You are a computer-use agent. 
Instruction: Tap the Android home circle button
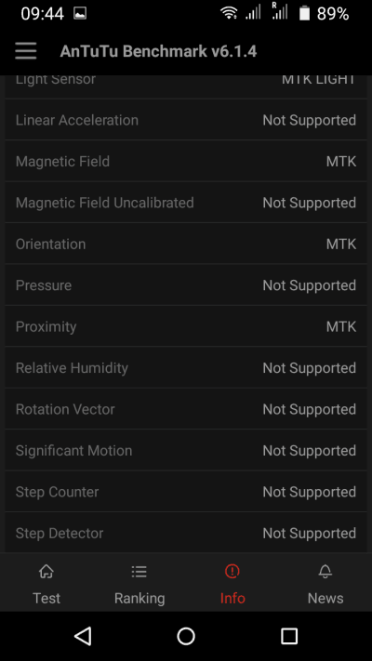coord(186,636)
